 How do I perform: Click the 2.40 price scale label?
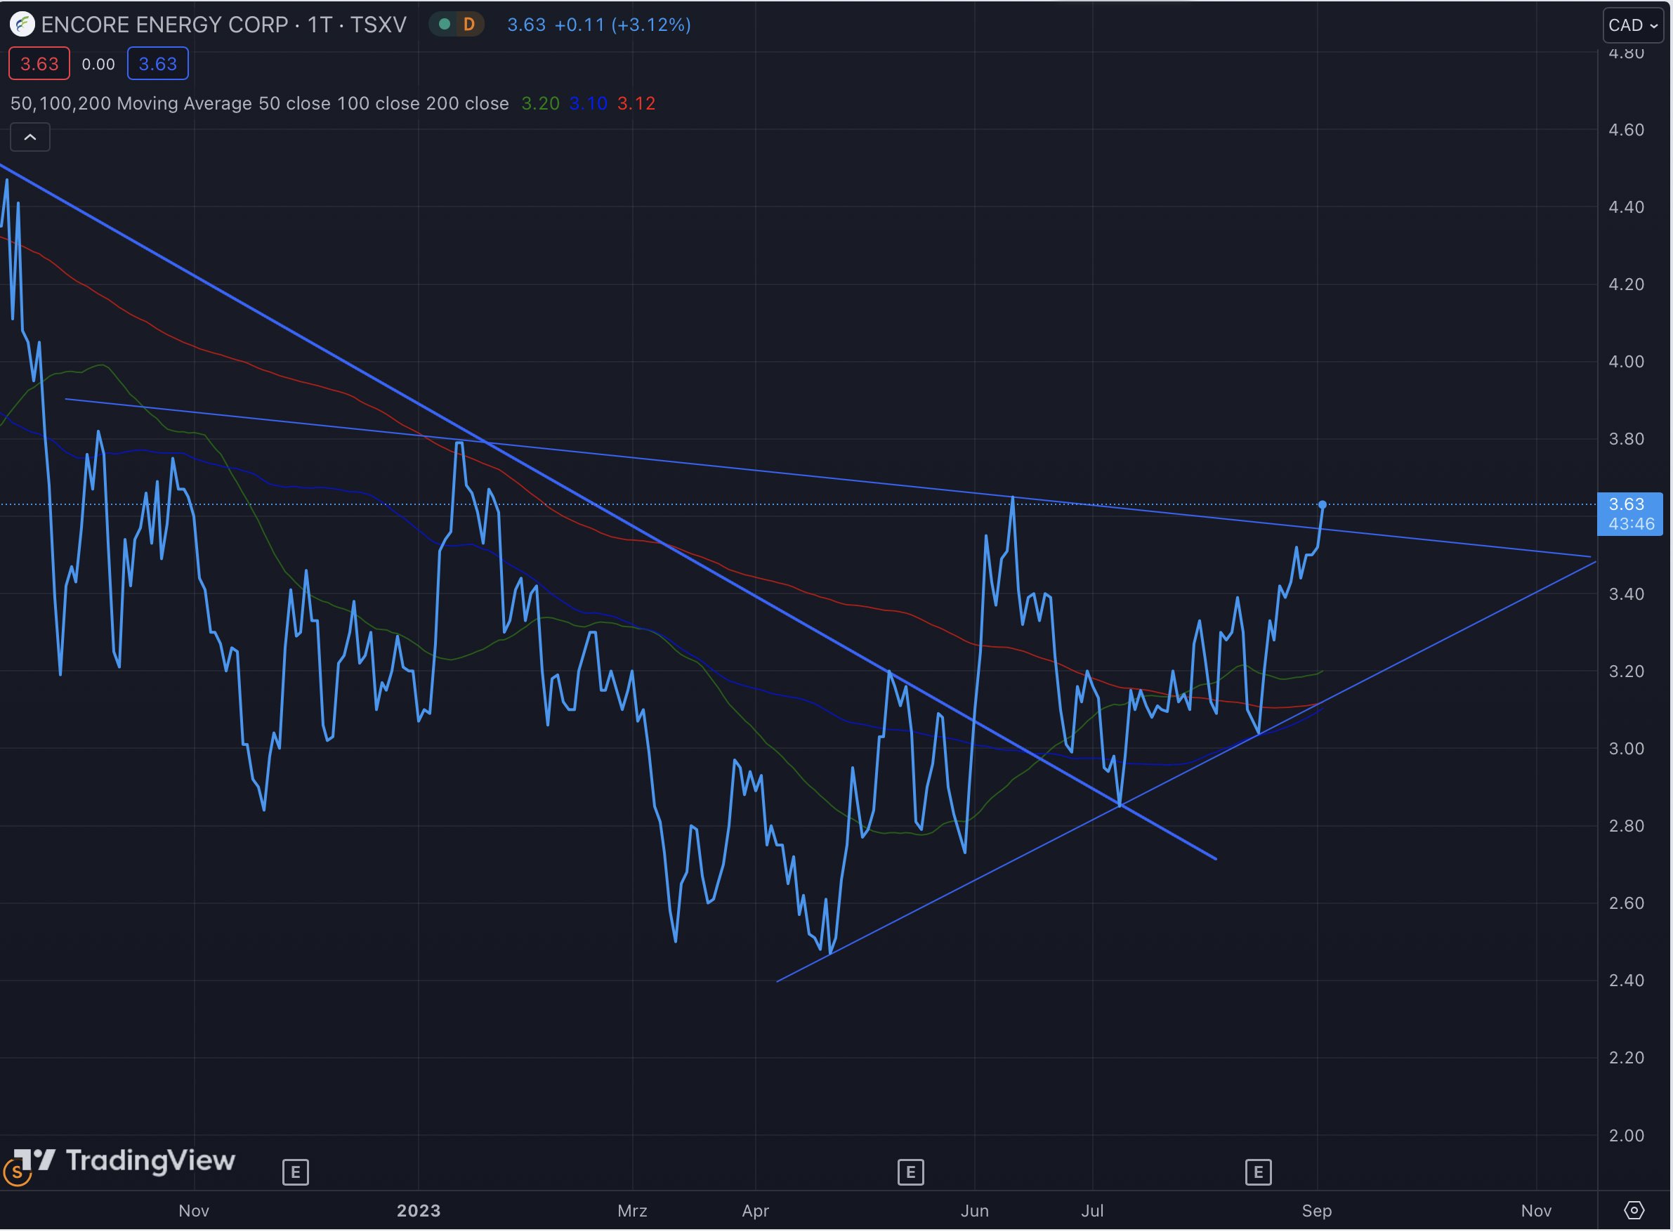[1627, 981]
